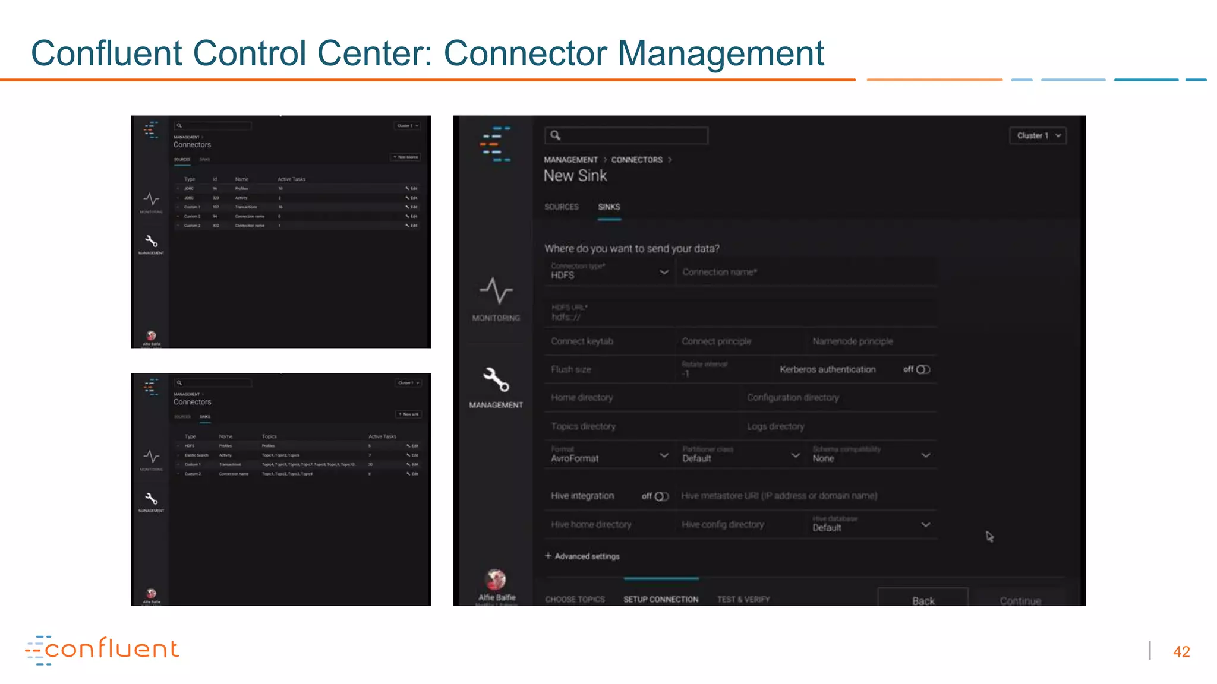Select SOURCES tab in Sinks list screenshot
Image resolution: width=1217 pixels, height=684 pixels.
click(182, 417)
